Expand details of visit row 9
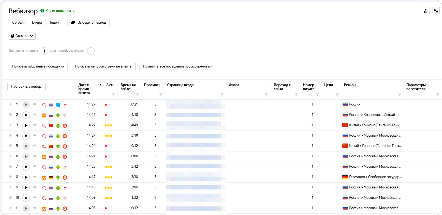This screenshot has width=442, height=215. pos(10,187)
